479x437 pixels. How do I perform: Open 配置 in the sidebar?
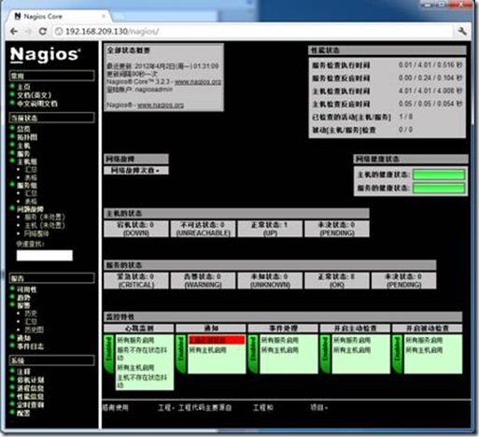click(23, 413)
